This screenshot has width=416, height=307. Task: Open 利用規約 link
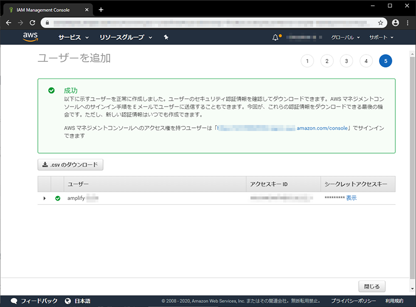[394, 301]
